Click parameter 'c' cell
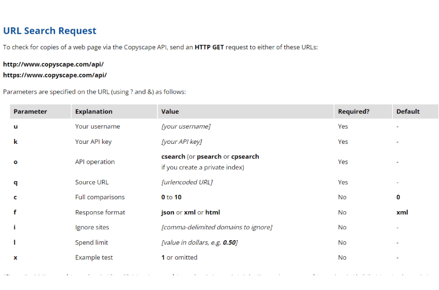The image size is (439, 290). click(15, 198)
